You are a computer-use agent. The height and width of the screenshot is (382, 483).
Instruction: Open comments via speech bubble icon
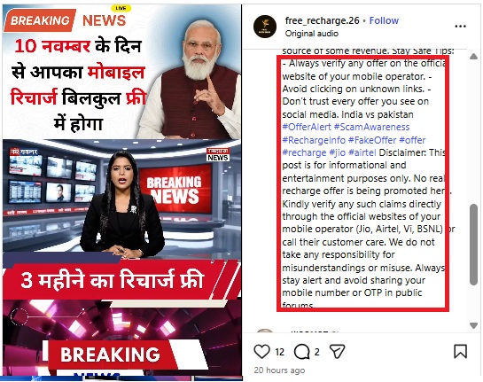301,352
